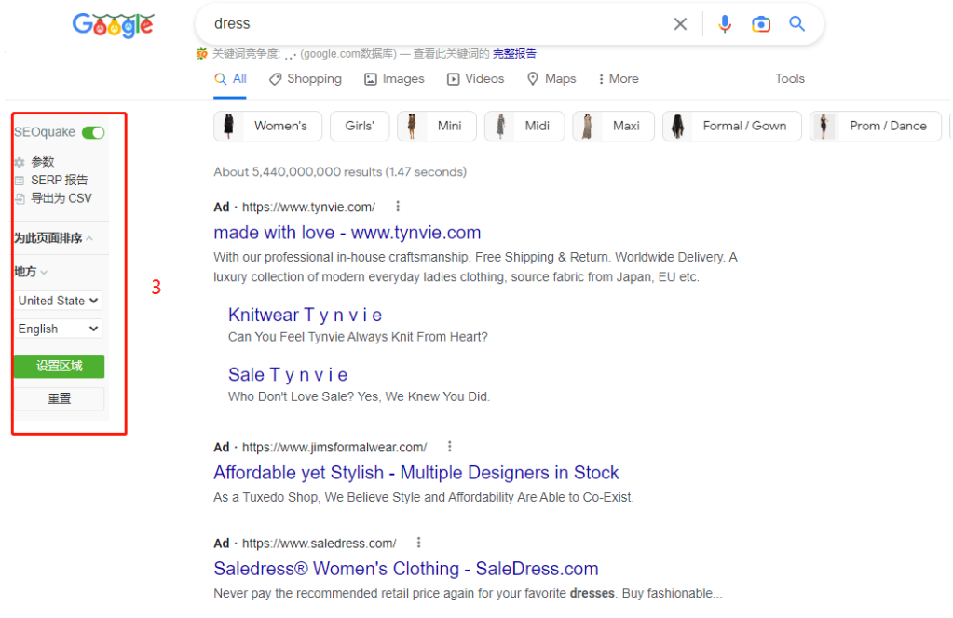The width and height of the screenshot is (953, 618).
Task: Click the Midi dress thumbnail
Action: (x=500, y=127)
